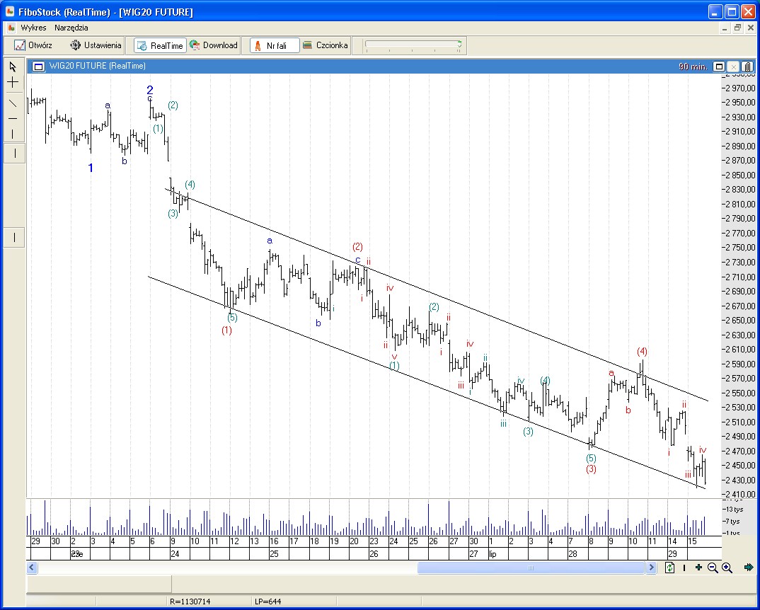Jump to latest data with green arrow
Viewport: 760px width, 610px height.
point(749,568)
